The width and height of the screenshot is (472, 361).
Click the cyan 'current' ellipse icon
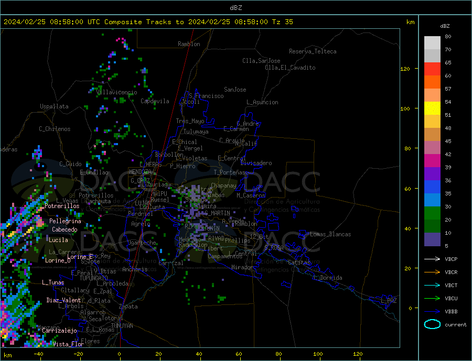[x=432, y=324]
